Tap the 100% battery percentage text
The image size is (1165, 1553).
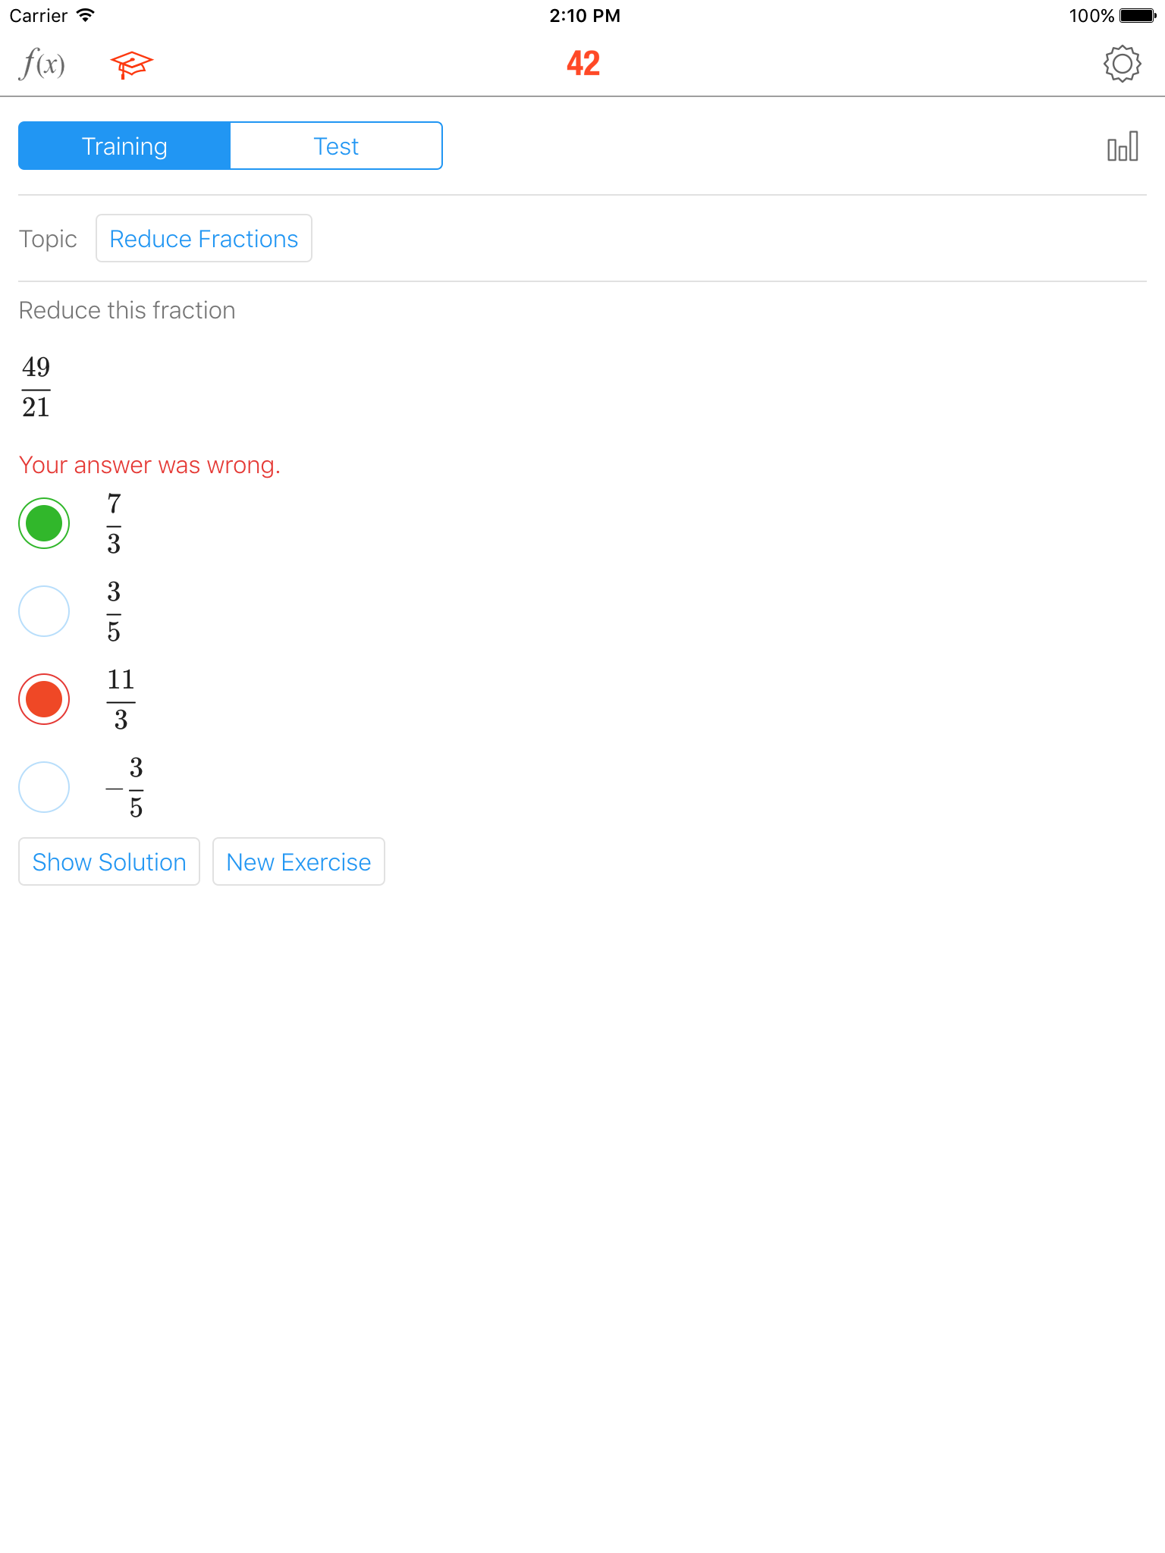(1091, 15)
